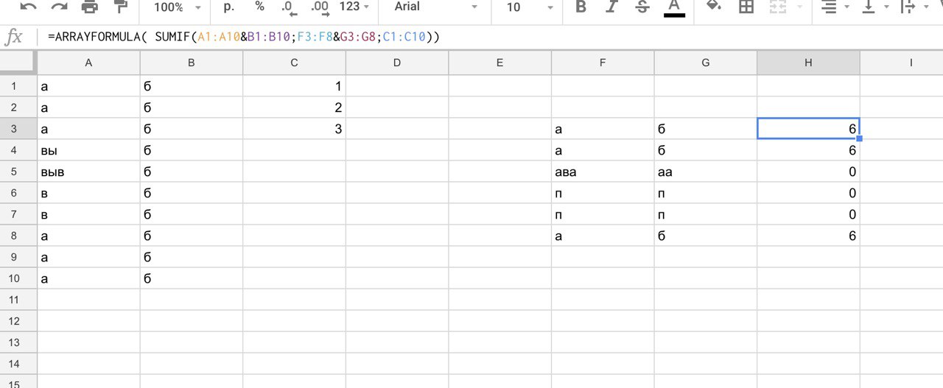Select cell F5 containing ава

[x=603, y=172]
